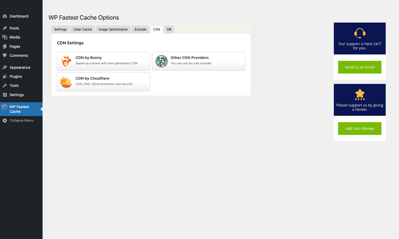Open Pages in the admin menu
This screenshot has width=399, height=239.
(x=21, y=46)
